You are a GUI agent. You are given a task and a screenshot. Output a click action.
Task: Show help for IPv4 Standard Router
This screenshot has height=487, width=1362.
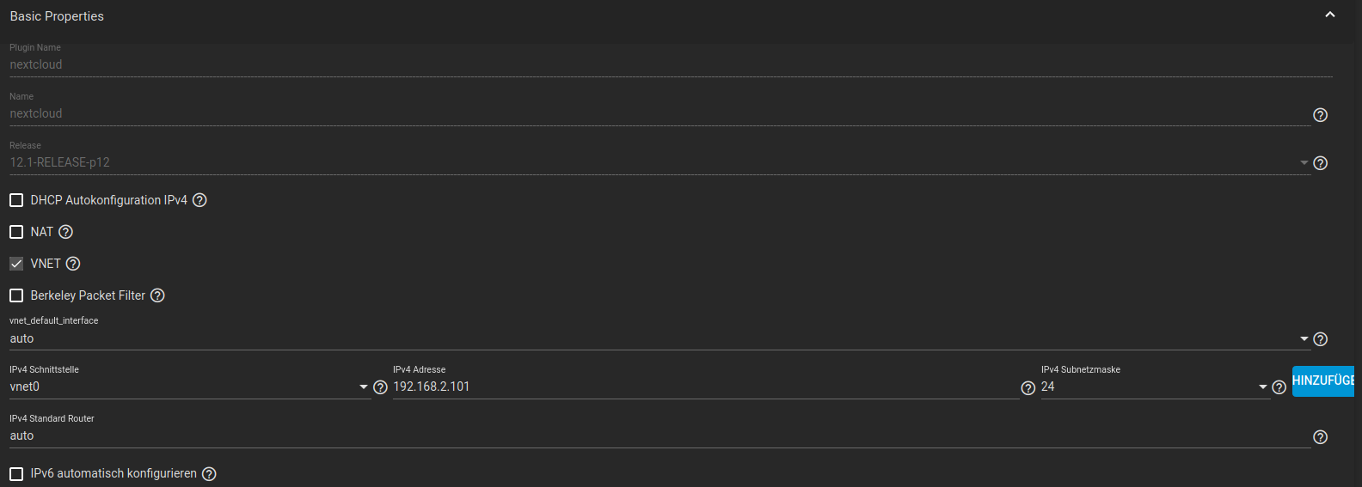point(1320,437)
